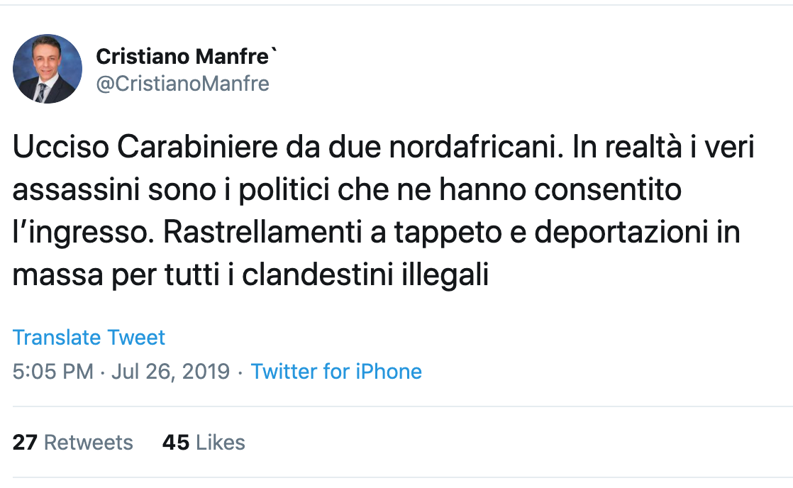793x488 pixels.
Task: Open the Cristiano Manfre` display name
Action: point(186,55)
